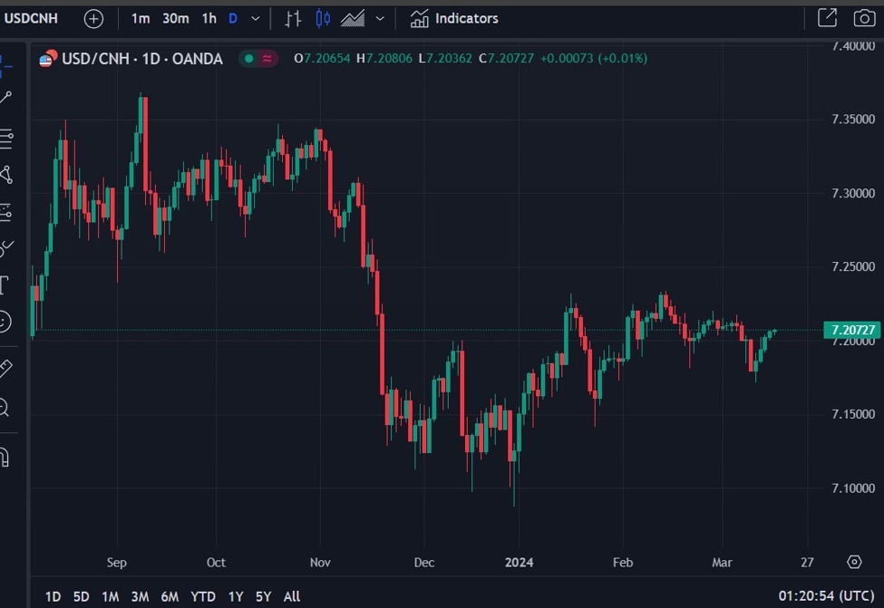Click the green market status dot
Image resolution: width=884 pixels, height=608 pixels.
[x=248, y=58]
